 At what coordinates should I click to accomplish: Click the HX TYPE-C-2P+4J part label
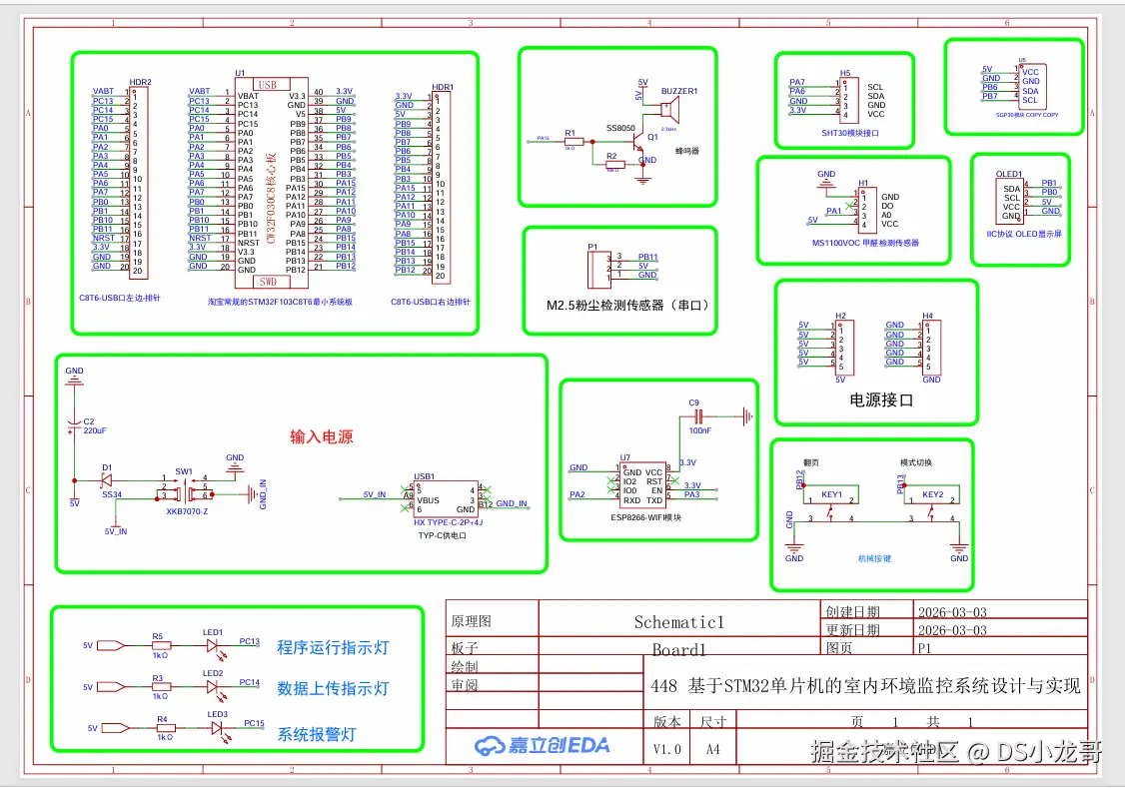[448, 522]
